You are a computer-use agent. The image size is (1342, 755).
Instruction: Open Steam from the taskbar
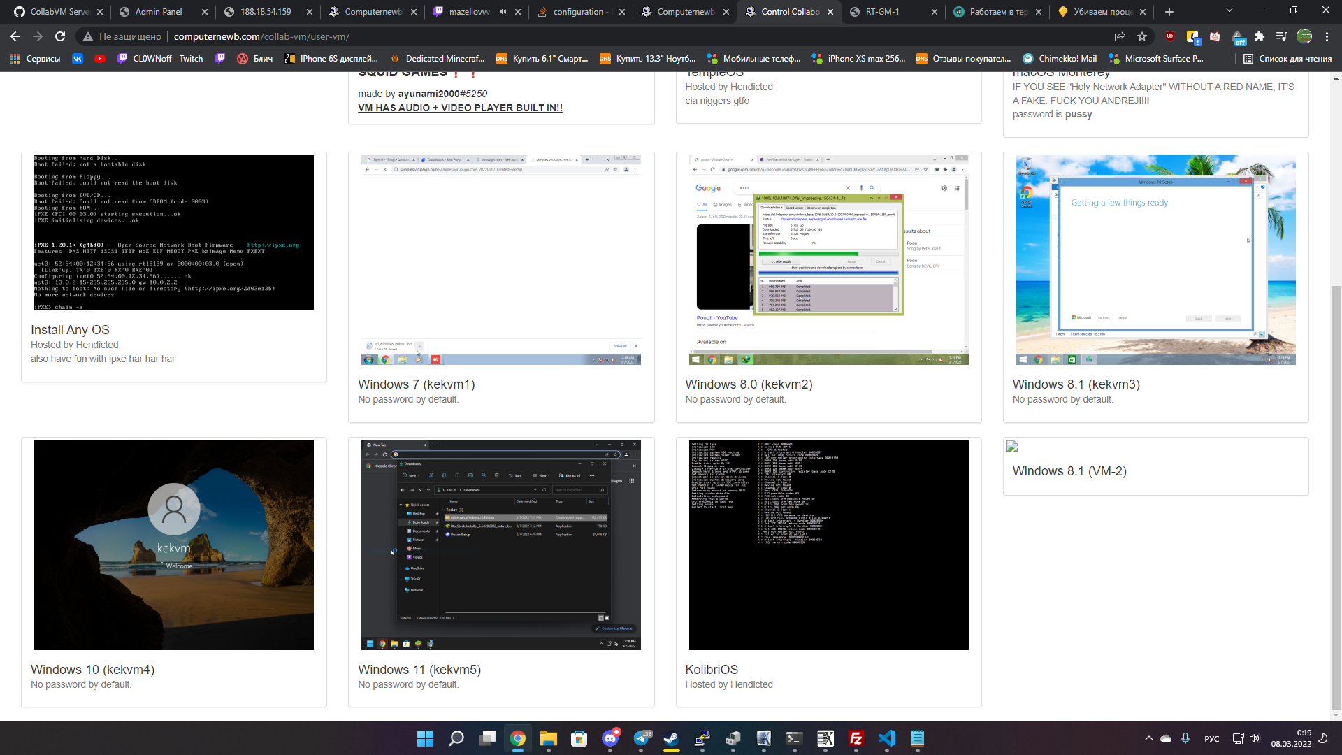671,738
